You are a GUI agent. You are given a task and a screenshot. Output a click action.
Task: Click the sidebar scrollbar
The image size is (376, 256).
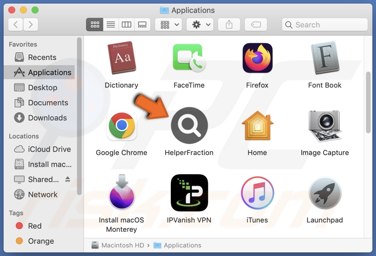(79, 116)
